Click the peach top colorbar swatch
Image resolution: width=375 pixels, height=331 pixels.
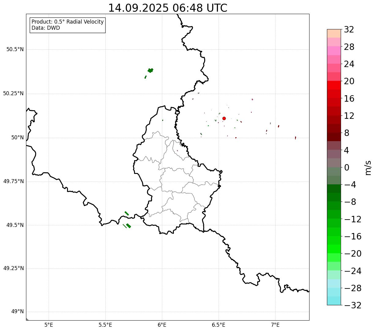pos(334,33)
